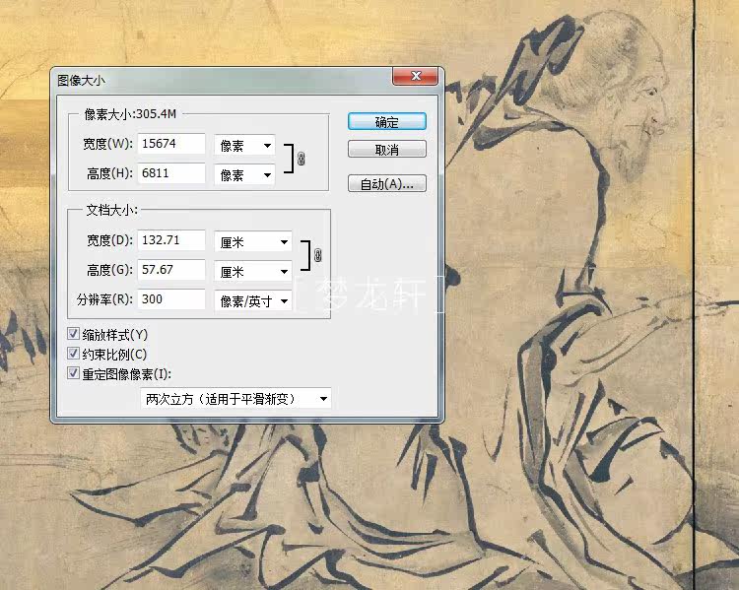Click the 确定 button to confirm
Image resolution: width=739 pixels, height=590 pixels.
tap(387, 121)
